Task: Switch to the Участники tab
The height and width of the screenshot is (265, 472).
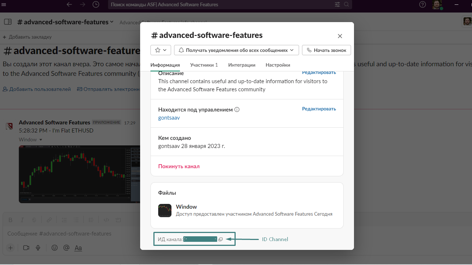Action: 204,65
